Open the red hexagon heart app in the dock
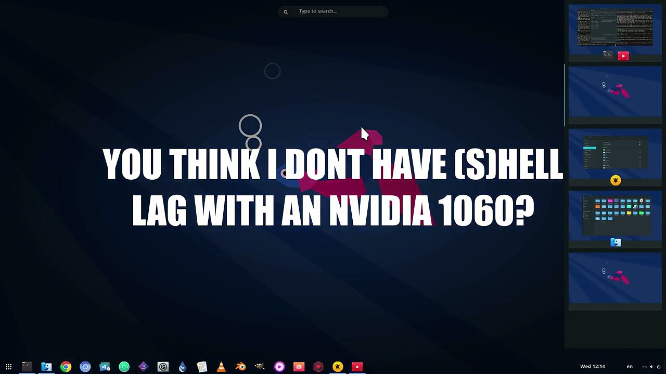Viewport: 666px width, 374px height. tap(318, 367)
